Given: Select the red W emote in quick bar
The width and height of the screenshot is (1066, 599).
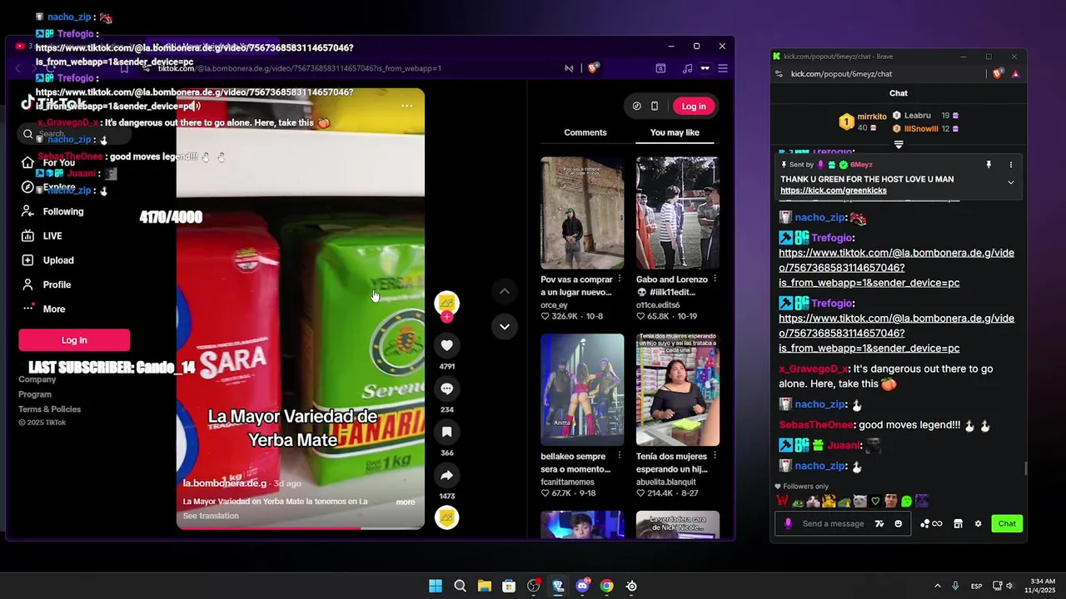Looking at the screenshot, I should coord(783,501).
